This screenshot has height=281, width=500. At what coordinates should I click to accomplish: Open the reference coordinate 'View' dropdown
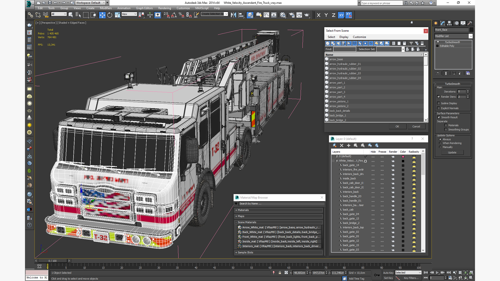(129, 14)
